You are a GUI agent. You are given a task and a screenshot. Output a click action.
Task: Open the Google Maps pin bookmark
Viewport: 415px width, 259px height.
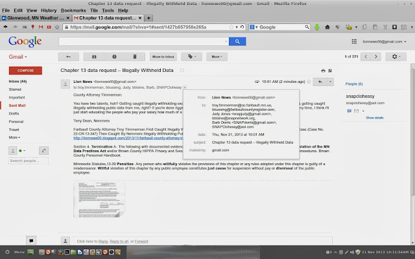click(33, 27)
